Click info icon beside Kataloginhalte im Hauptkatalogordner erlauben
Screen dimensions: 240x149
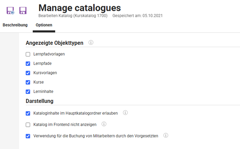point(125,113)
